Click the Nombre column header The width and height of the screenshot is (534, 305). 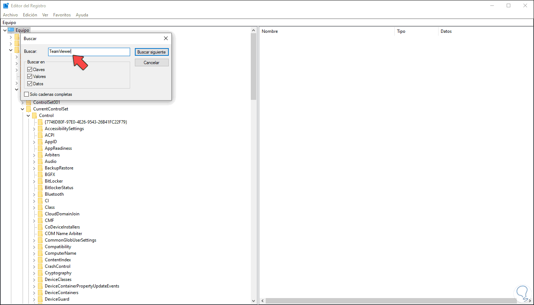pyautogui.click(x=327, y=31)
